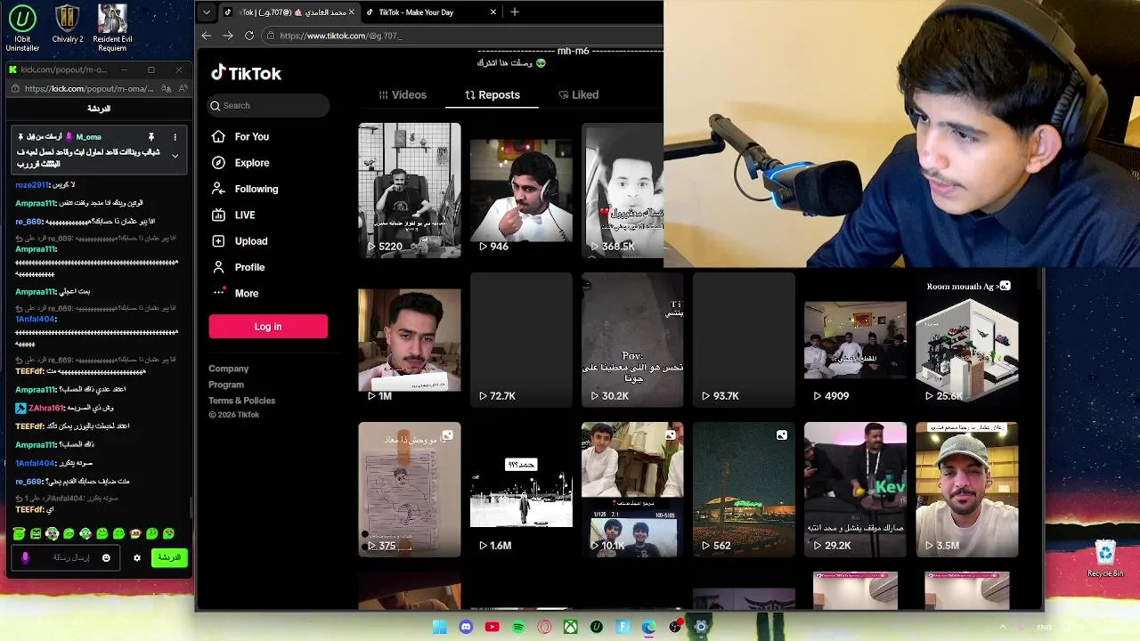Open the emoji picker in Kick chat input
1140x641 pixels.
pyautogui.click(x=106, y=558)
